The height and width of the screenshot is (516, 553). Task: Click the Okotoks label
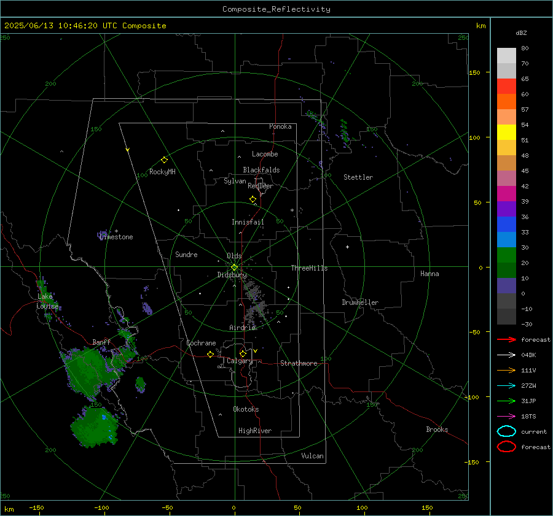coord(246,409)
